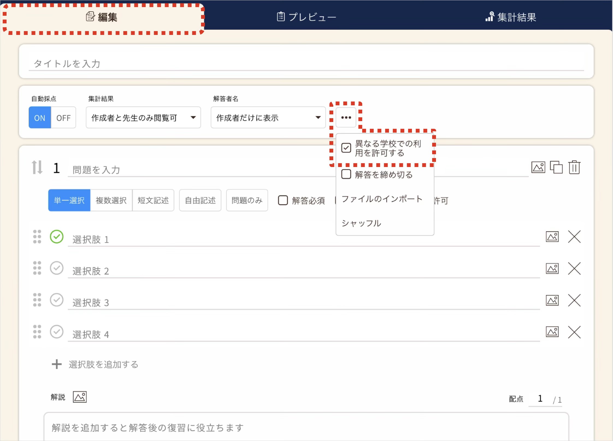
Task: Click drag handle for 選択肢 1
Action: pyautogui.click(x=37, y=237)
